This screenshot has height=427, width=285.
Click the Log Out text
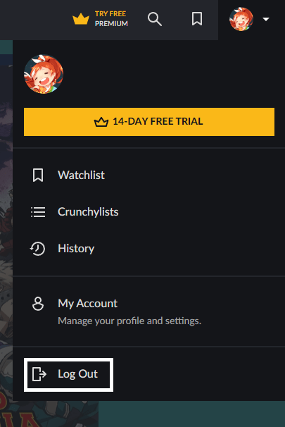point(78,374)
